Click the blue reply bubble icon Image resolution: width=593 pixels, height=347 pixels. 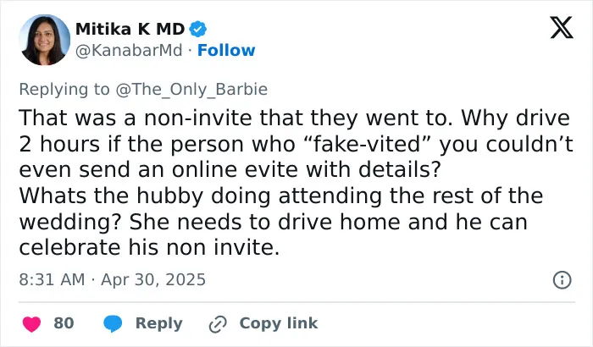pyautogui.click(x=113, y=324)
